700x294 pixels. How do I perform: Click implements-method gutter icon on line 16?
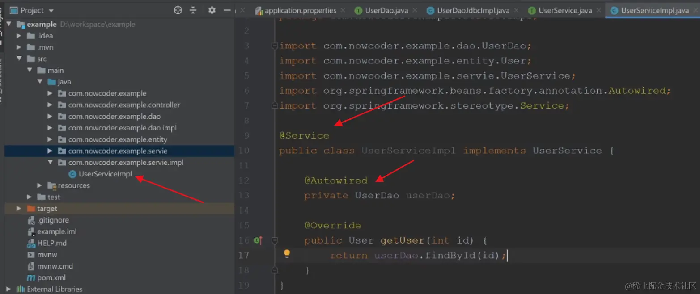tap(258, 240)
